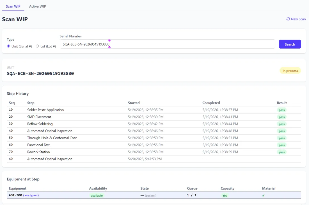309x205 pixels.
Task: Click into the Serial Number input field
Action: 167,44
